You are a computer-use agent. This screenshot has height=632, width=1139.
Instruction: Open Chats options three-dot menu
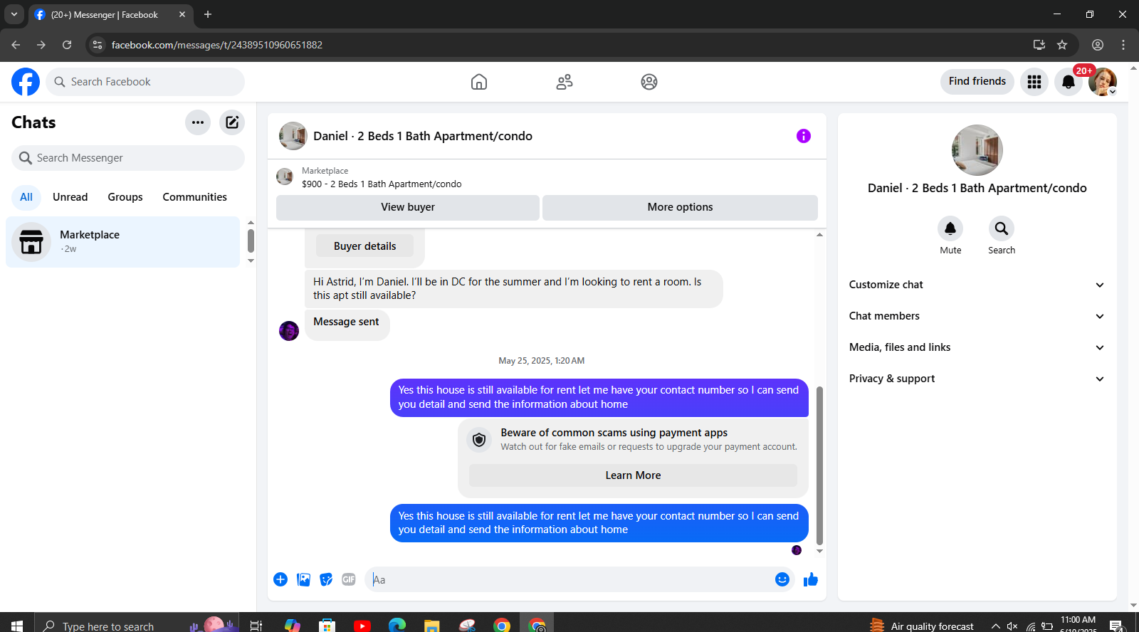(198, 122)
